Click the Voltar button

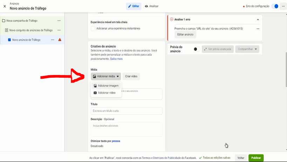241,158
